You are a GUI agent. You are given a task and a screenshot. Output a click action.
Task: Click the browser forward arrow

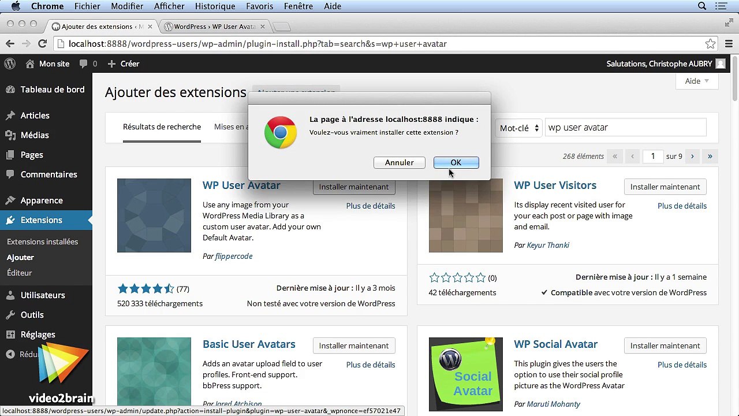pyautogui.click(x=26, y=44)
